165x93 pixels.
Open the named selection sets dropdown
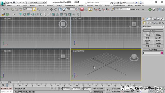(x=122, y=9)
